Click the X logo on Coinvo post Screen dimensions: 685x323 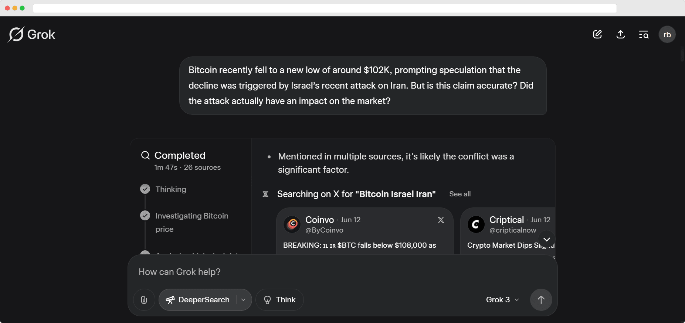click(441, 220)
